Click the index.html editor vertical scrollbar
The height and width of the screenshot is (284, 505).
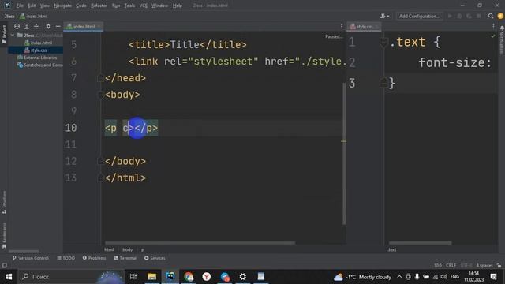click(x=344, y=153)
